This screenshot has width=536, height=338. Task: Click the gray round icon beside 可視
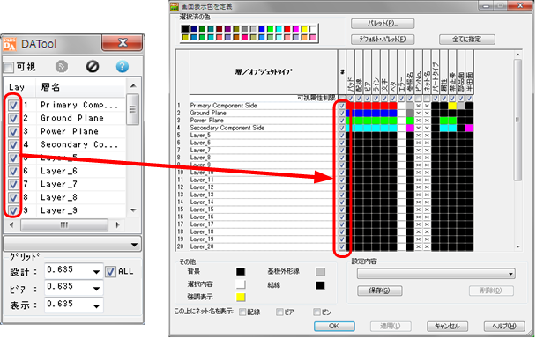click(x=62, y=67)
